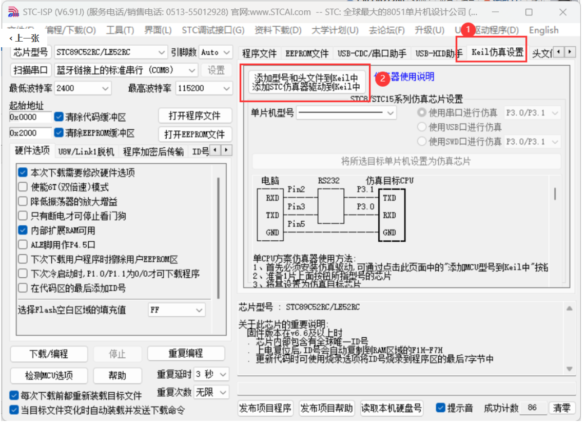Click 重复编程 button
Screen dimensions: 585x424
point(187,355)
